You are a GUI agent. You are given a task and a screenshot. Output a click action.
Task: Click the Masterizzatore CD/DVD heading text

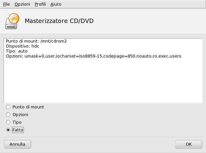(59, 21)
